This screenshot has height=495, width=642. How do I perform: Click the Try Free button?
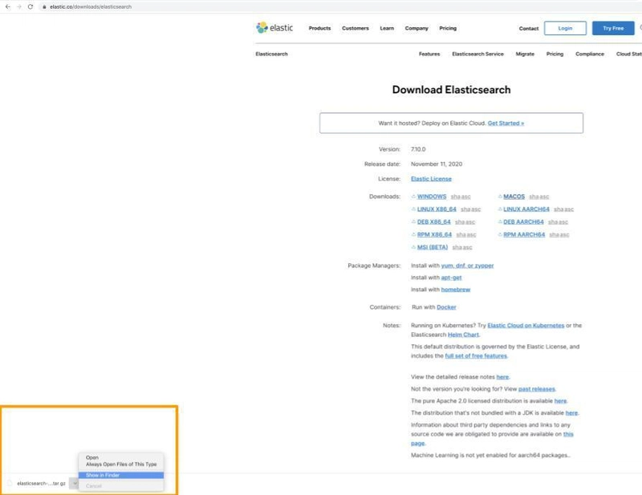613,28
